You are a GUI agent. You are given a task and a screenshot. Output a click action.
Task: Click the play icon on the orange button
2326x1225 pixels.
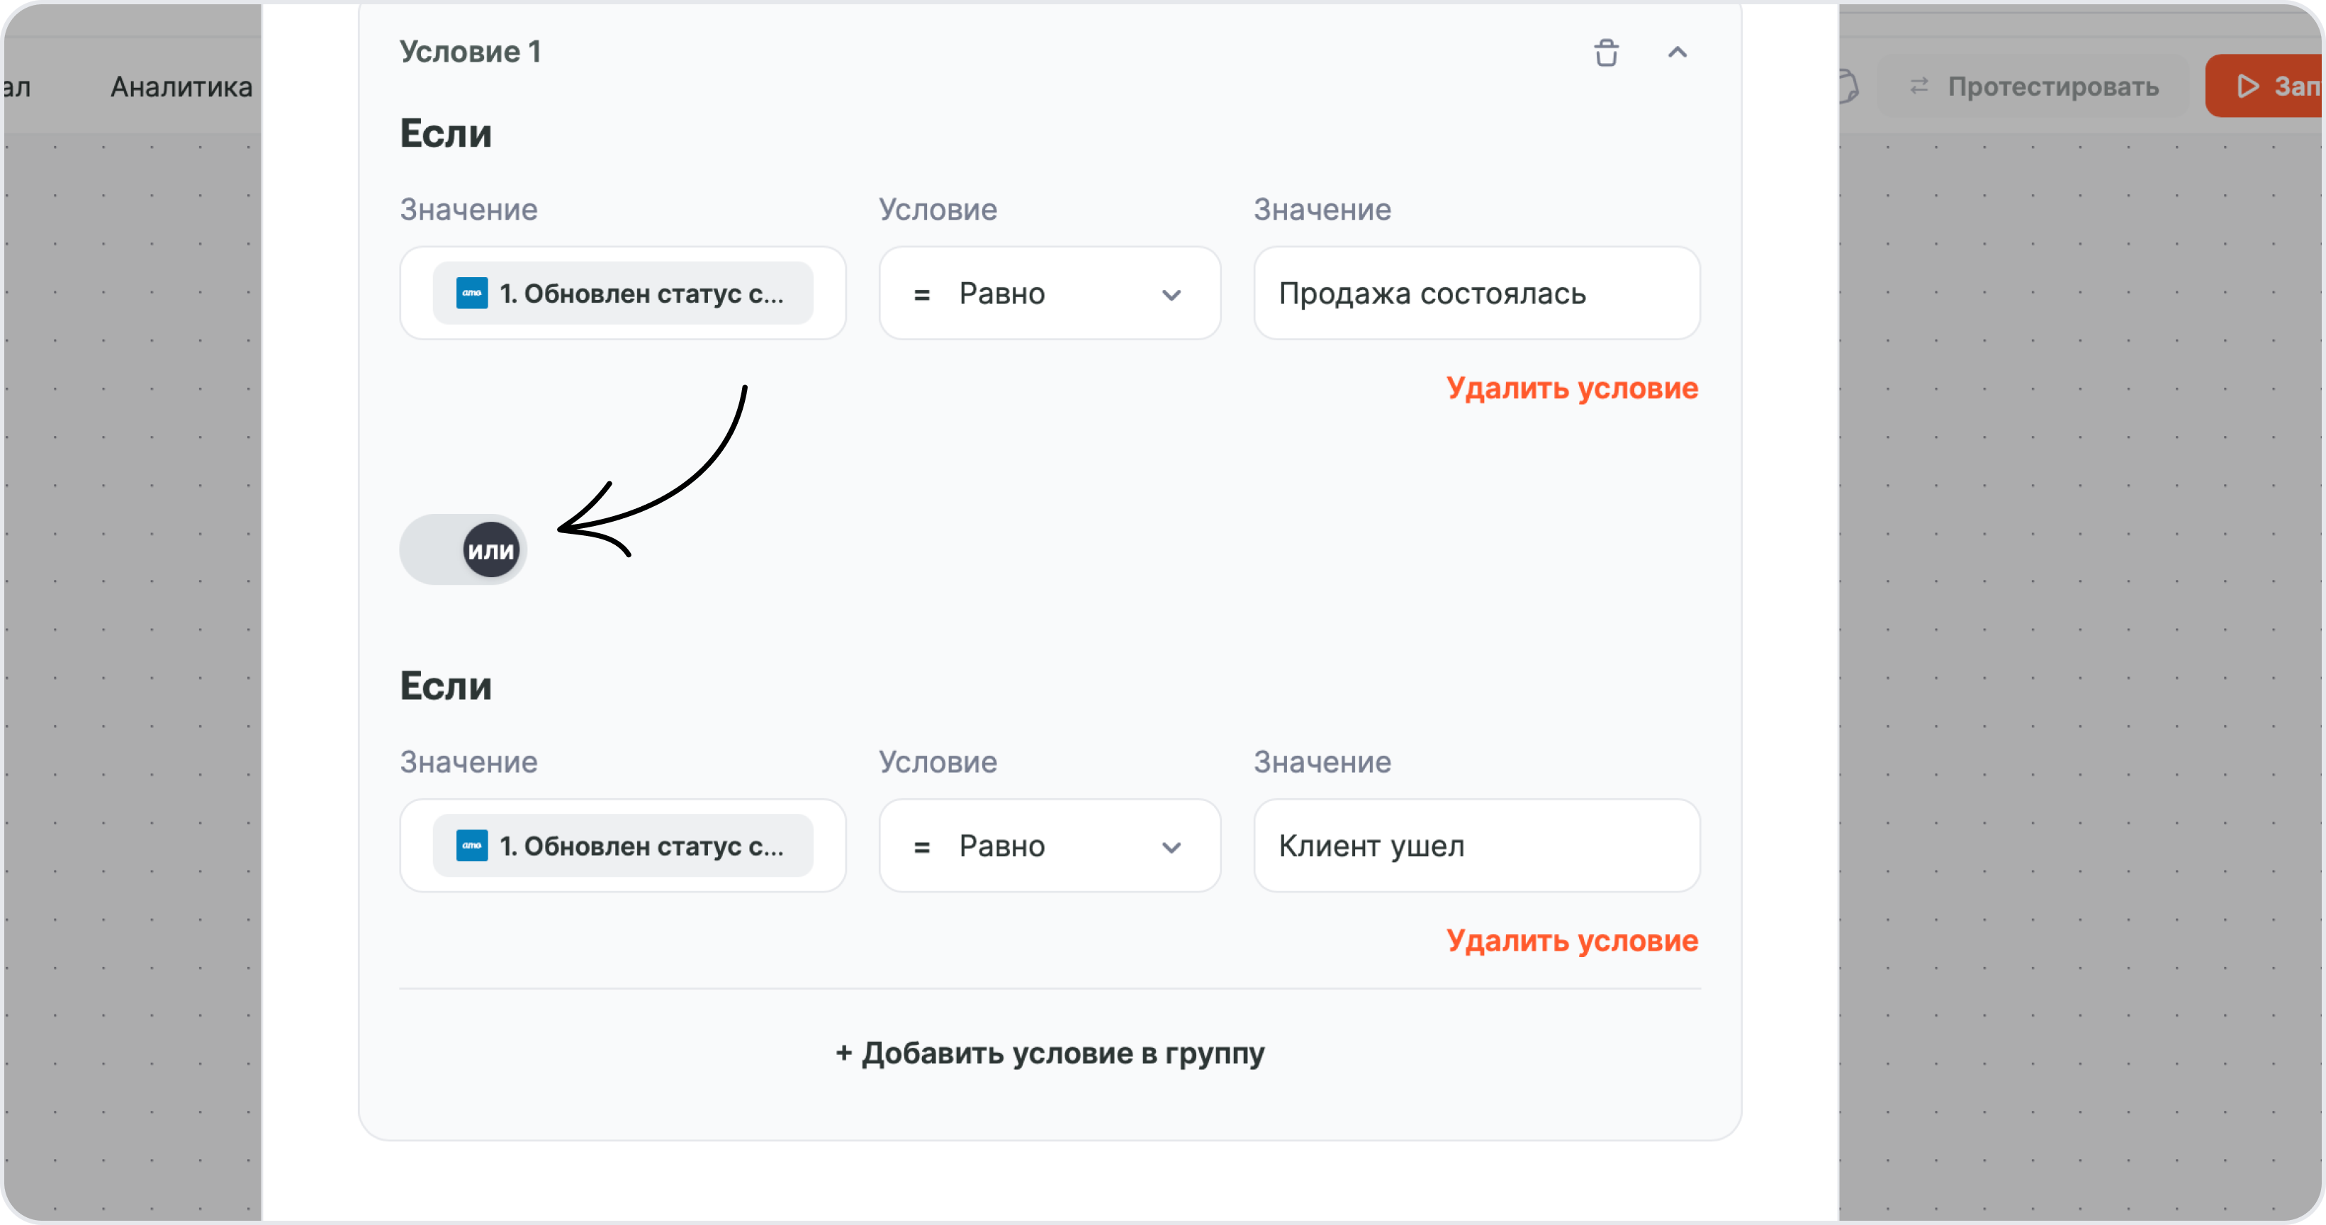coord(2247,86)
